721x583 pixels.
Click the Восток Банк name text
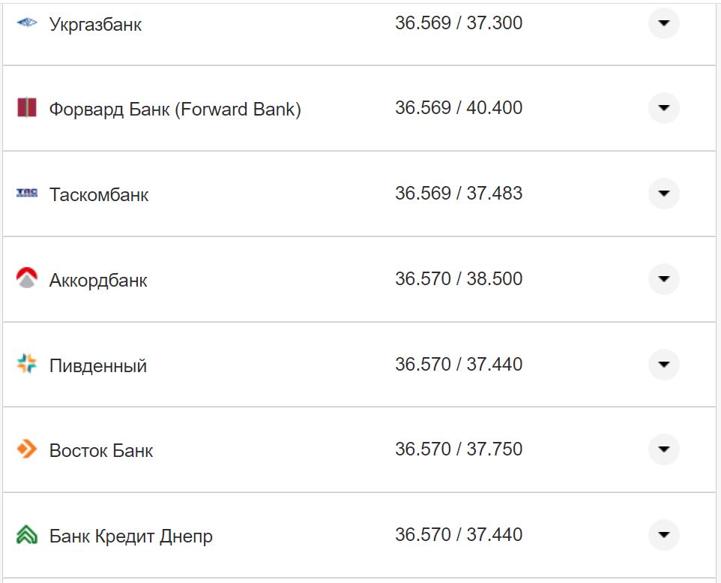(x=101, y=451)
